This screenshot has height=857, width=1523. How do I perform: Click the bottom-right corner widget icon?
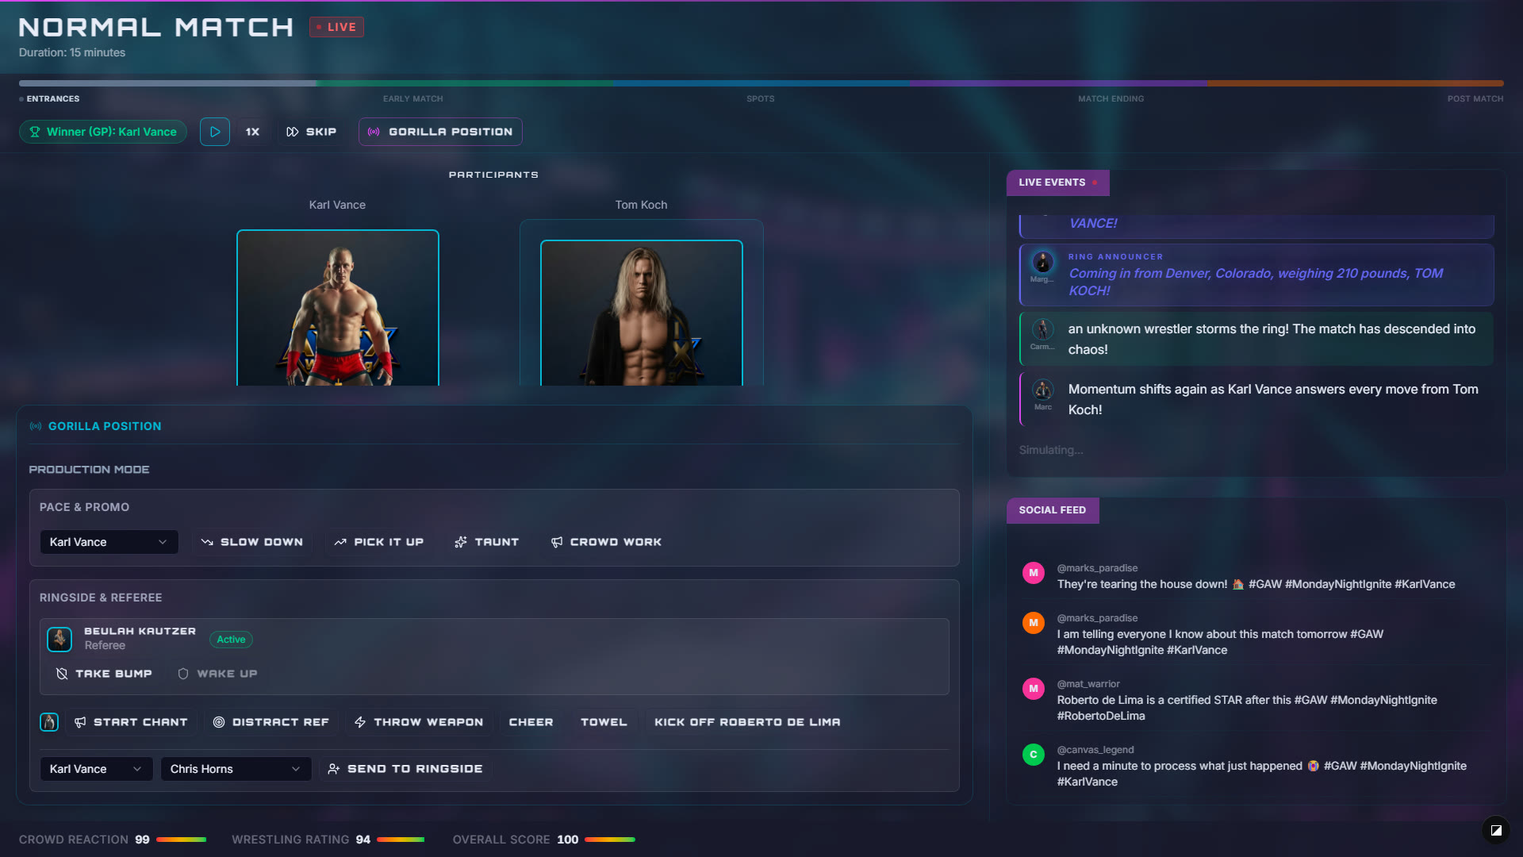pos(1496,830)
